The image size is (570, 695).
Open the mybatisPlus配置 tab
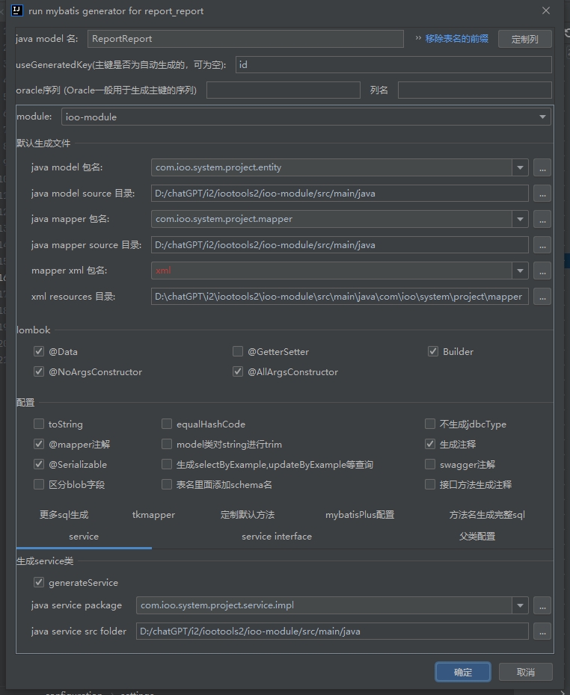coord(359,515)
